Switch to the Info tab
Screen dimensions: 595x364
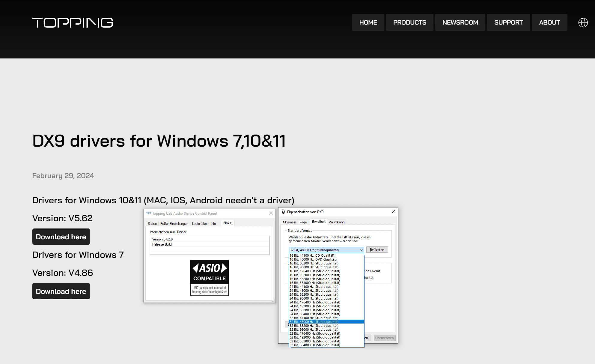[x=213, y=224]
